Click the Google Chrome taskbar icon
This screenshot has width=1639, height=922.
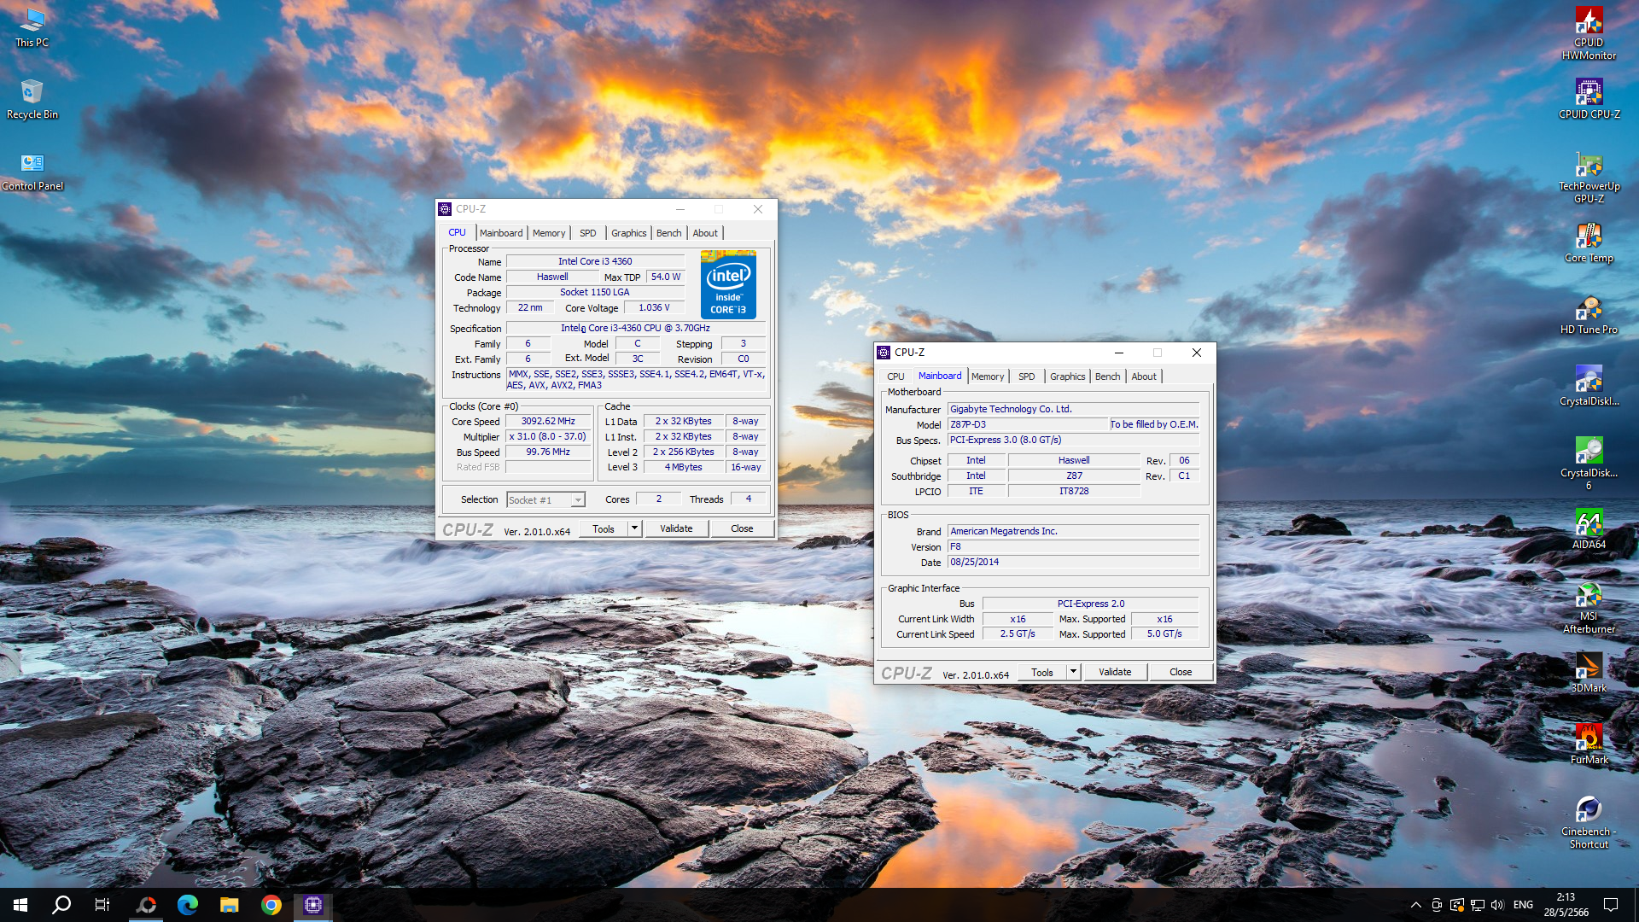[x=271, y=905]
